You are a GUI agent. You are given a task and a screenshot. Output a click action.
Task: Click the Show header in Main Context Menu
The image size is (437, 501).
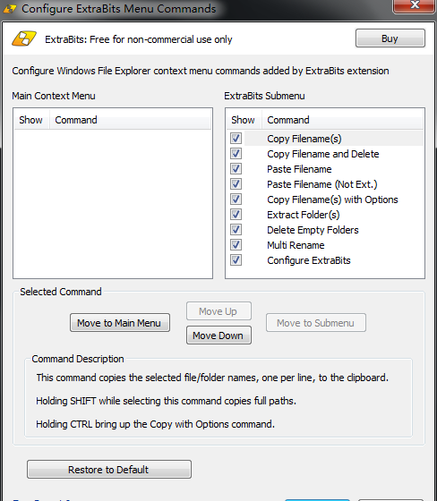(x=31, y=120)
